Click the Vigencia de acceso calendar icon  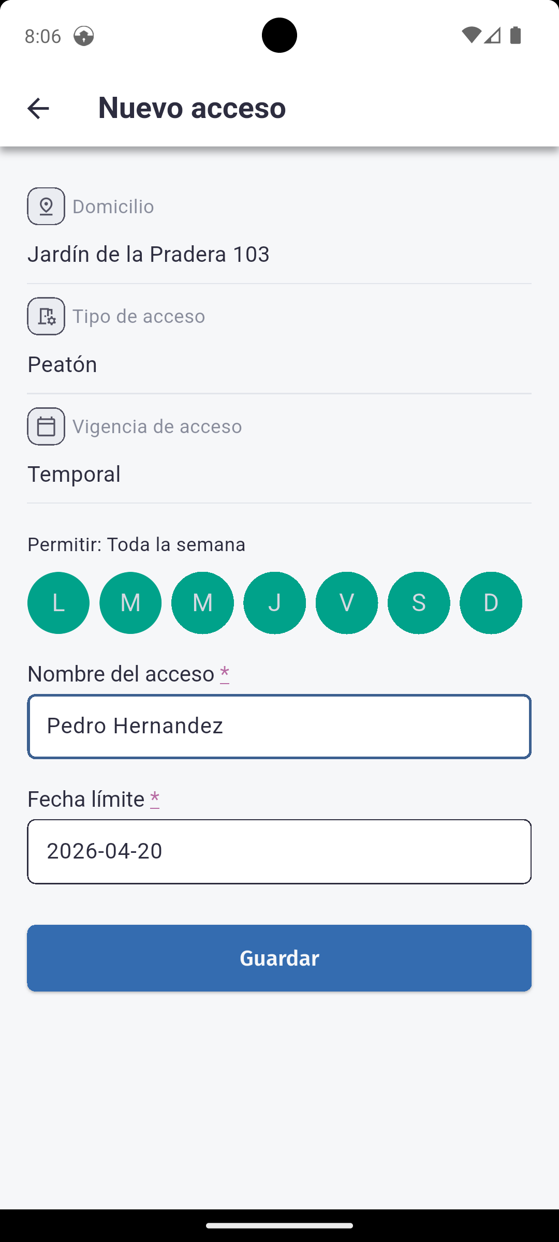(46, 426)
